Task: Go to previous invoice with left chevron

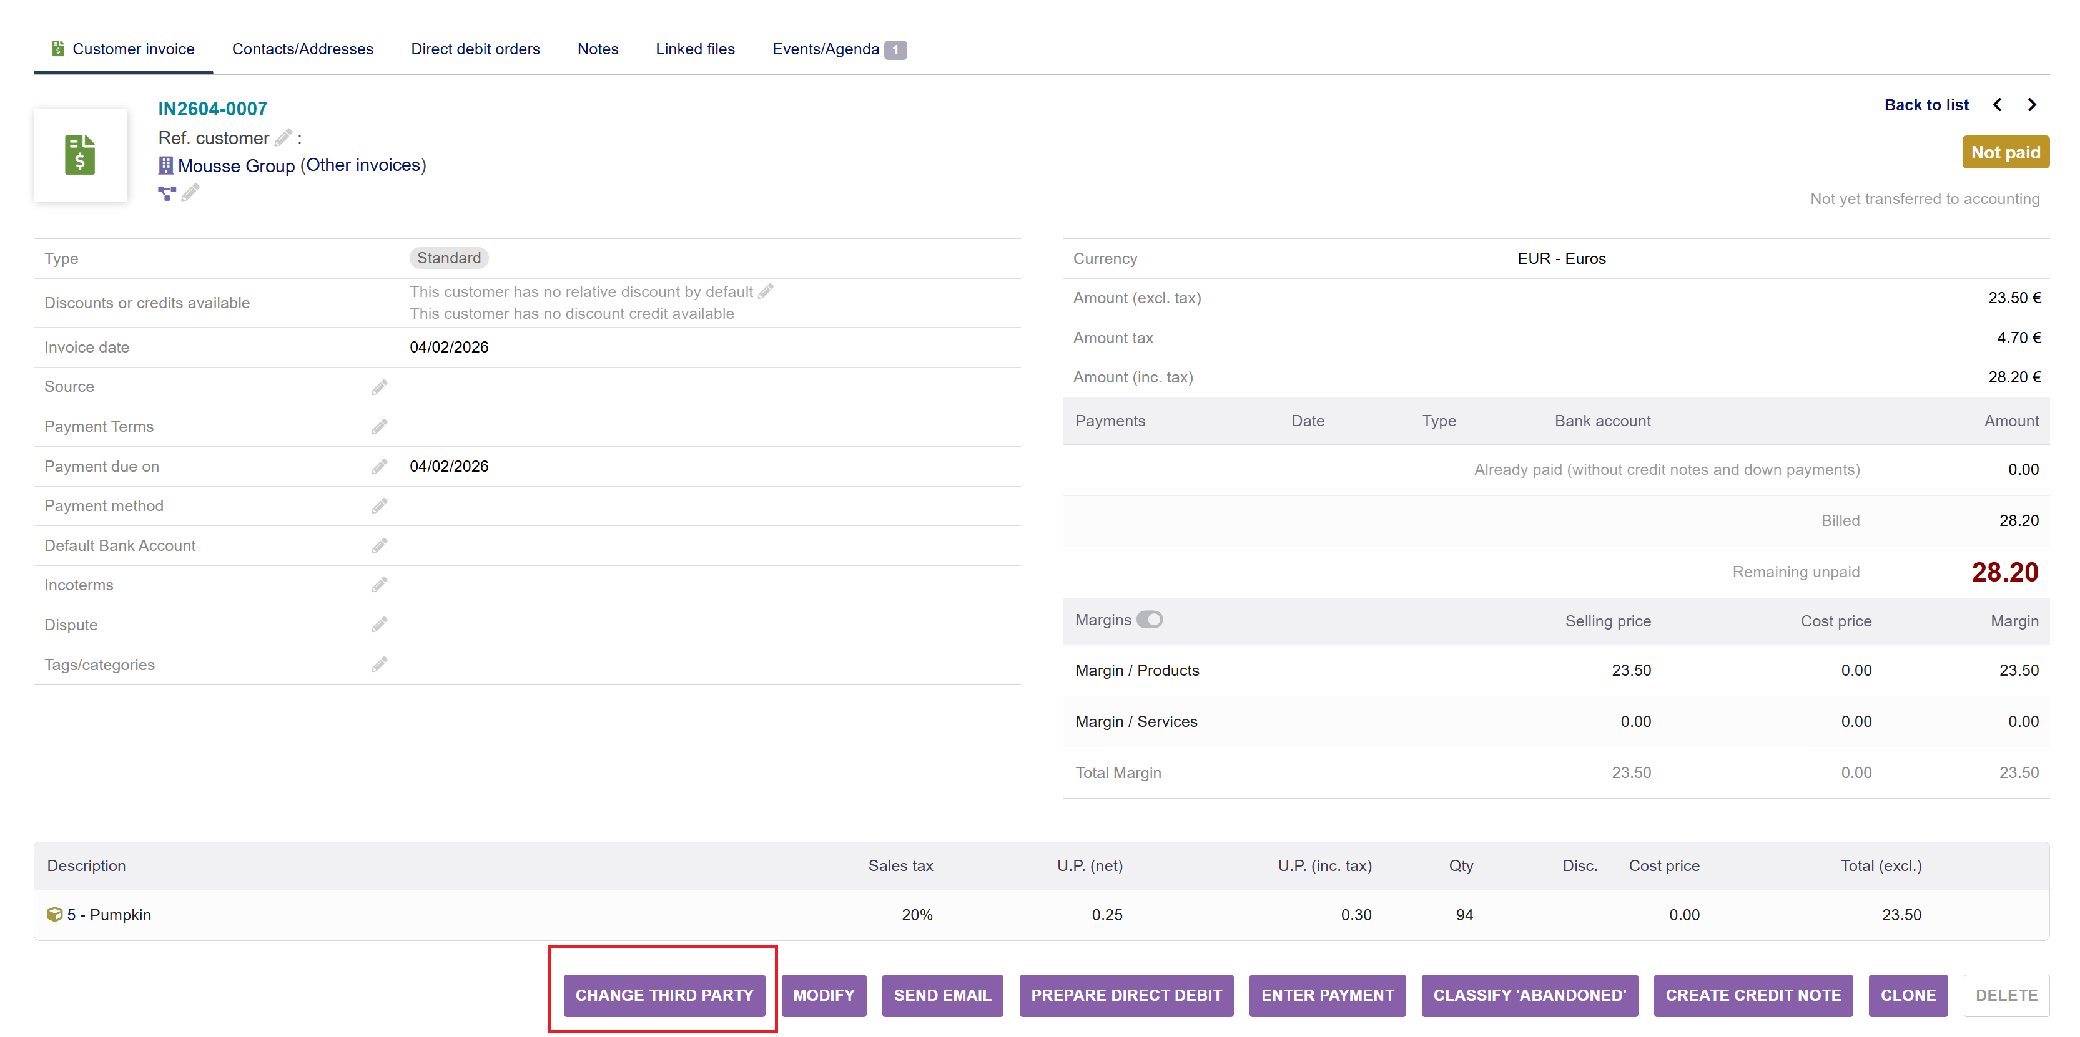Action: click(x=1998, y=105)
